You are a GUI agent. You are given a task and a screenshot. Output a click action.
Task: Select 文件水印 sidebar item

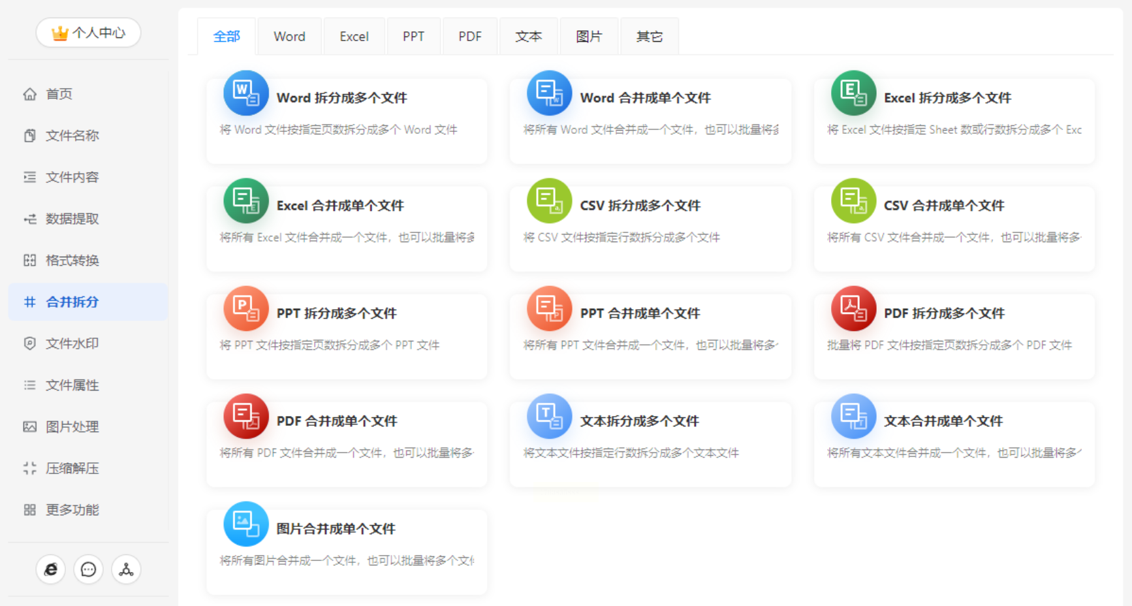[72, 343]
